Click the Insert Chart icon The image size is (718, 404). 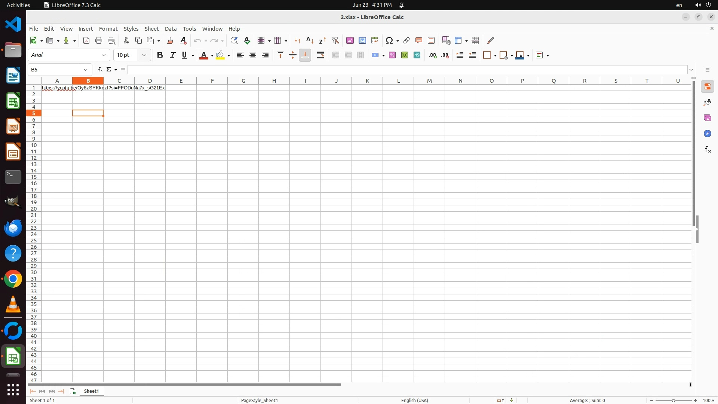tap(362, 40)
